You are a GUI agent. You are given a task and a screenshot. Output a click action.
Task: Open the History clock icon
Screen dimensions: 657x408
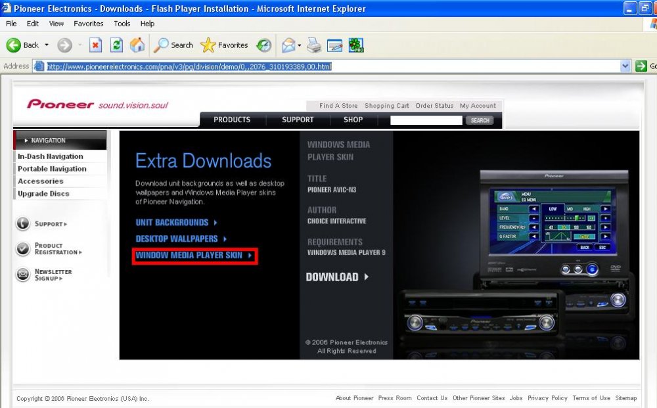pos(264,45)
